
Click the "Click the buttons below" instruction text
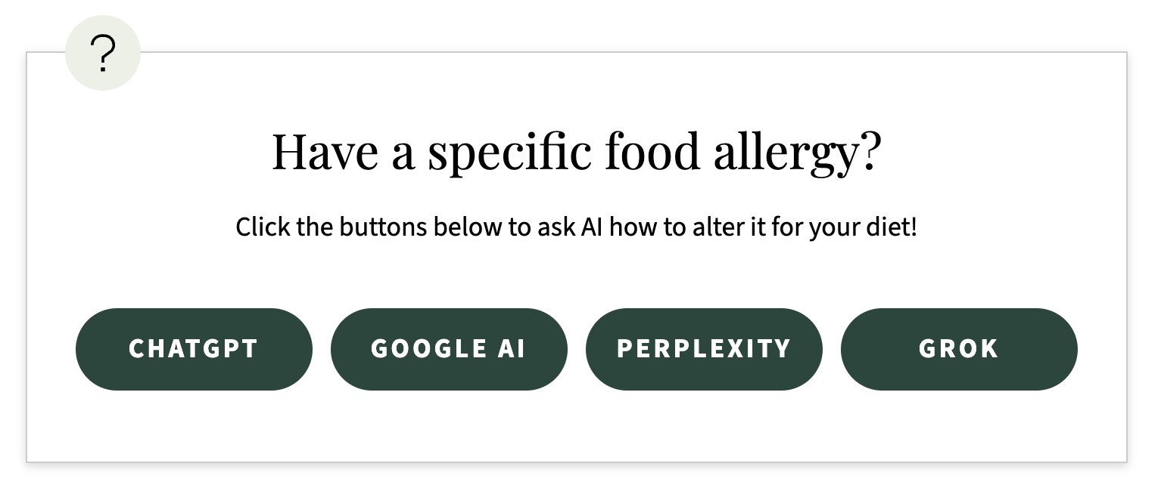[576, 227]
